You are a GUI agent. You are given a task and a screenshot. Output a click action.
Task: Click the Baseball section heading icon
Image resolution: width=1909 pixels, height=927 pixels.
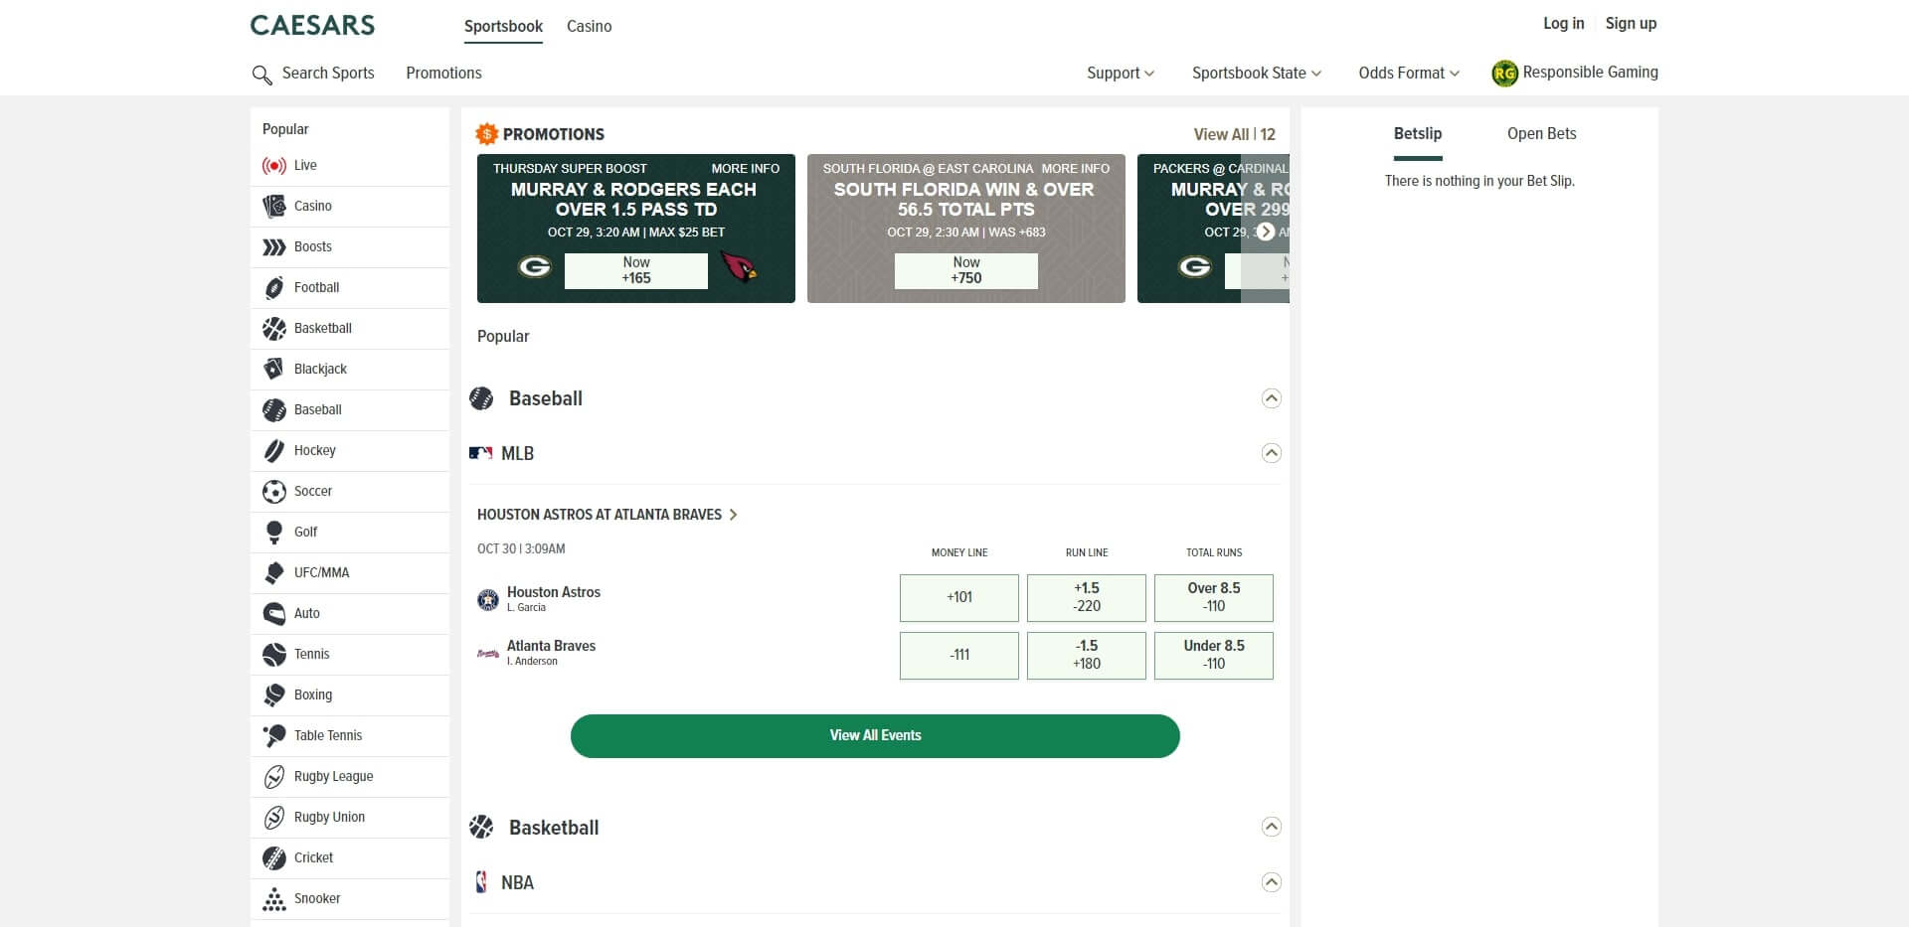click(x=481, y=398)
